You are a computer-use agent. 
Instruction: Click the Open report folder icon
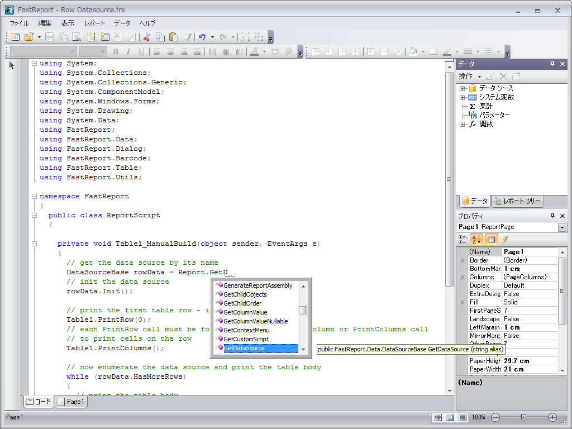click(x=28, y=37)
